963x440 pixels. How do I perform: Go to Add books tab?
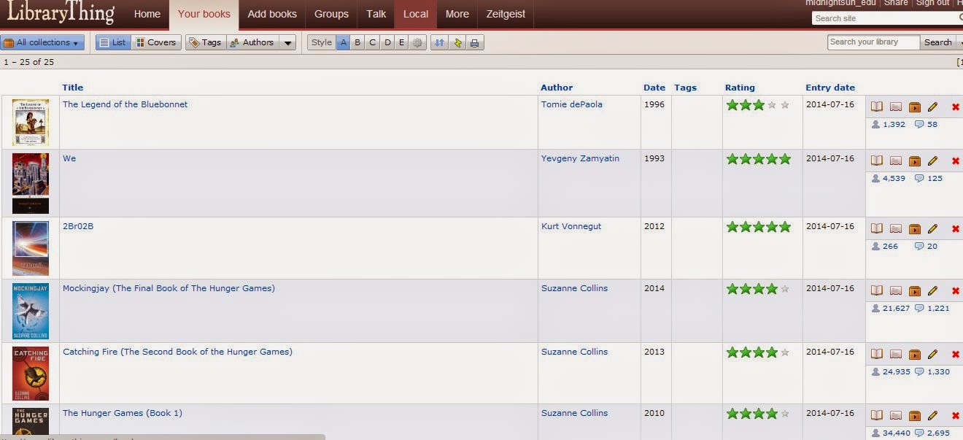pyautogui.click(x=272, y=14)
